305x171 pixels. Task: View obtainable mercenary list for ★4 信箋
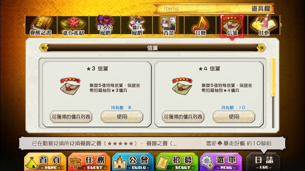(183, 117)
